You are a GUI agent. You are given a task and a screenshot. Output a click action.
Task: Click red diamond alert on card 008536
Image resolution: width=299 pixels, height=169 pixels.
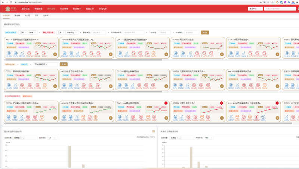[x=221, y=103]
